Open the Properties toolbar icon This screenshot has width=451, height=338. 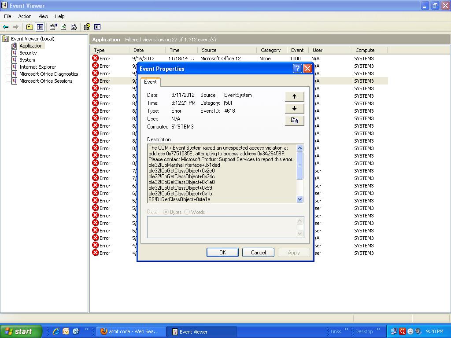coord(53,27)
